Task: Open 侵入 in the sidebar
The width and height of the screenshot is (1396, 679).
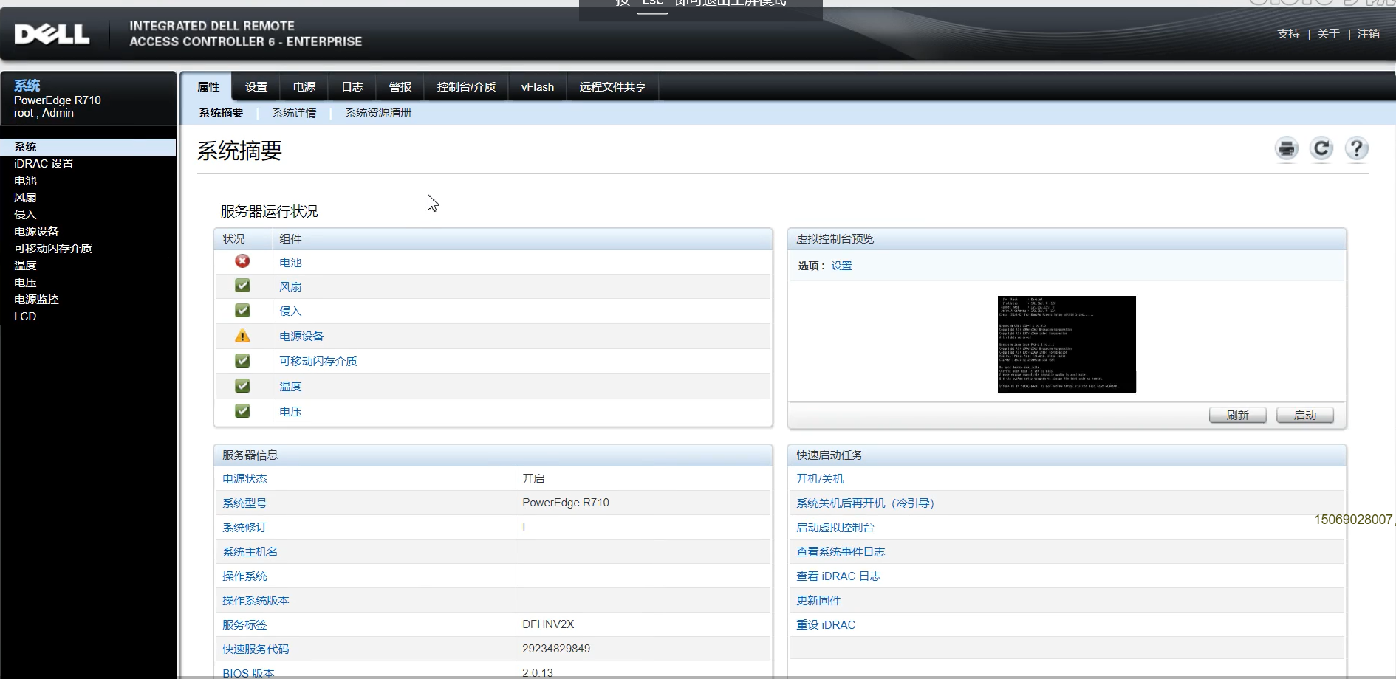Action: (x=25, y=215)
